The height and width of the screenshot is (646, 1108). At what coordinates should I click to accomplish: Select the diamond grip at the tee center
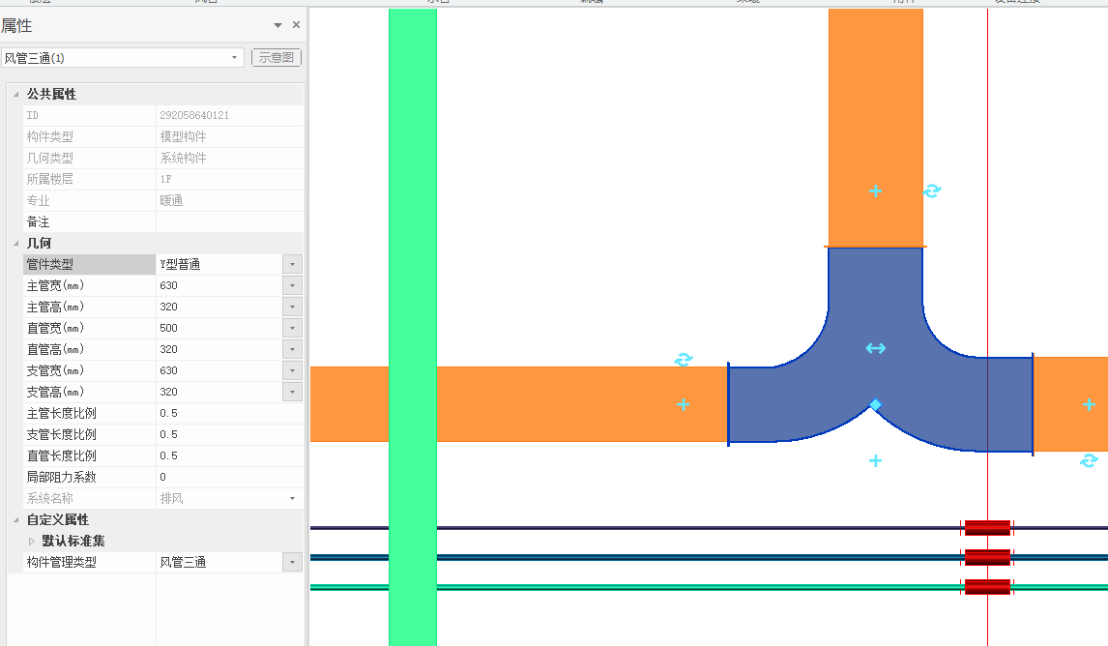875,404
